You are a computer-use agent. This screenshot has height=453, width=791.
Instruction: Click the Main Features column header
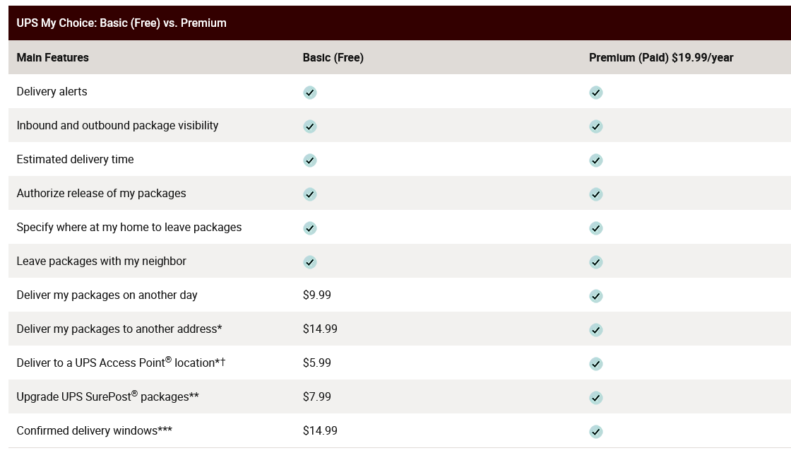click(x=52, y=57)
